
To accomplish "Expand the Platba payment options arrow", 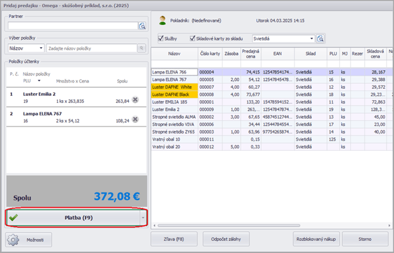I will [143, 218].
